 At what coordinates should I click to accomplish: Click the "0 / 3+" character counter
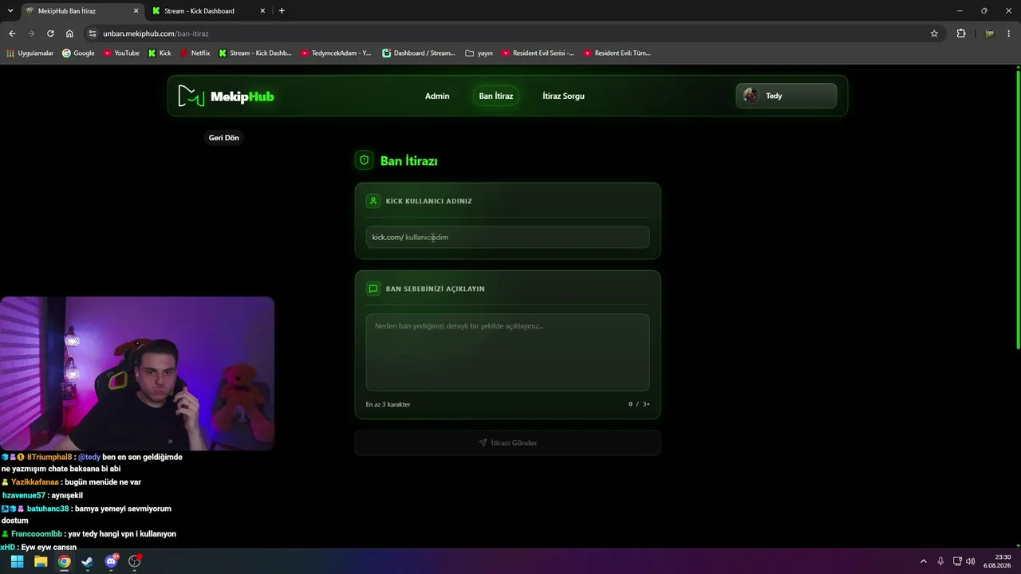tap(639, 404)
